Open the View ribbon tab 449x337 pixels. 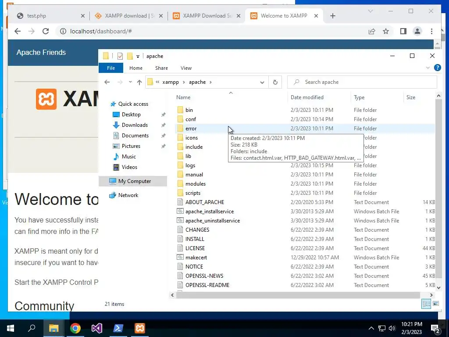point(186,68)
